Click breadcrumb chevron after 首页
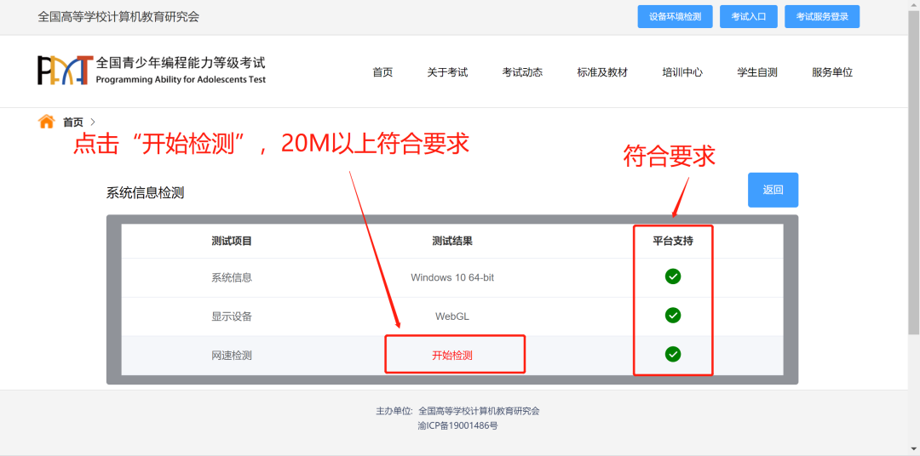The image size is (920, 456). pyautogui.click(x=93, y=123)
